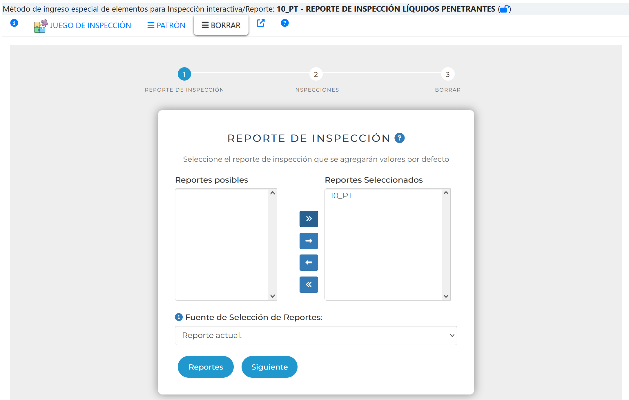The image size is (629, 400).
Task: Open Fuente de Selección de Reportes dropdown
Action: (316, 335)
